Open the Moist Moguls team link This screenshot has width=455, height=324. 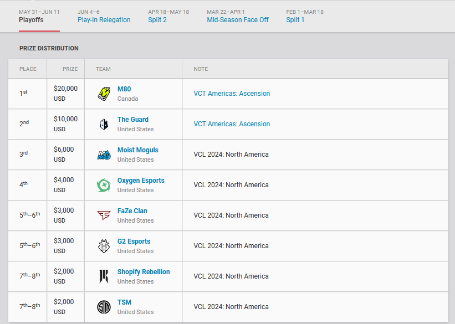point(138,150)
